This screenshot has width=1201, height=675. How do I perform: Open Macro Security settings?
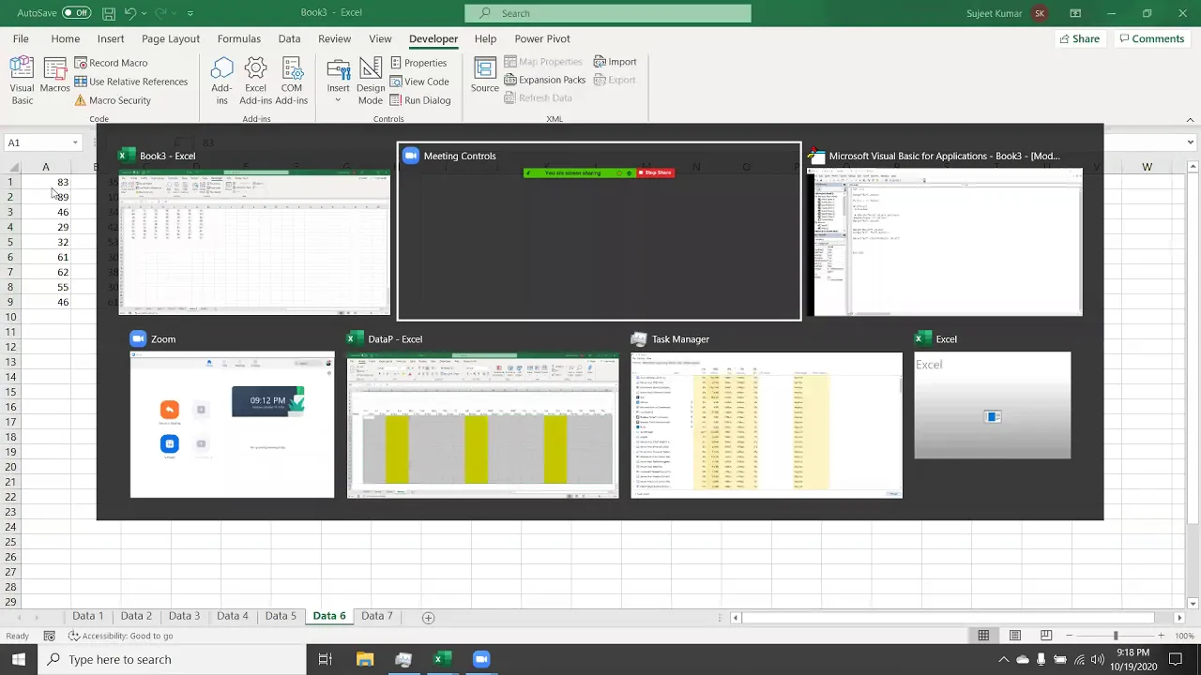click(x=112, y=100)
